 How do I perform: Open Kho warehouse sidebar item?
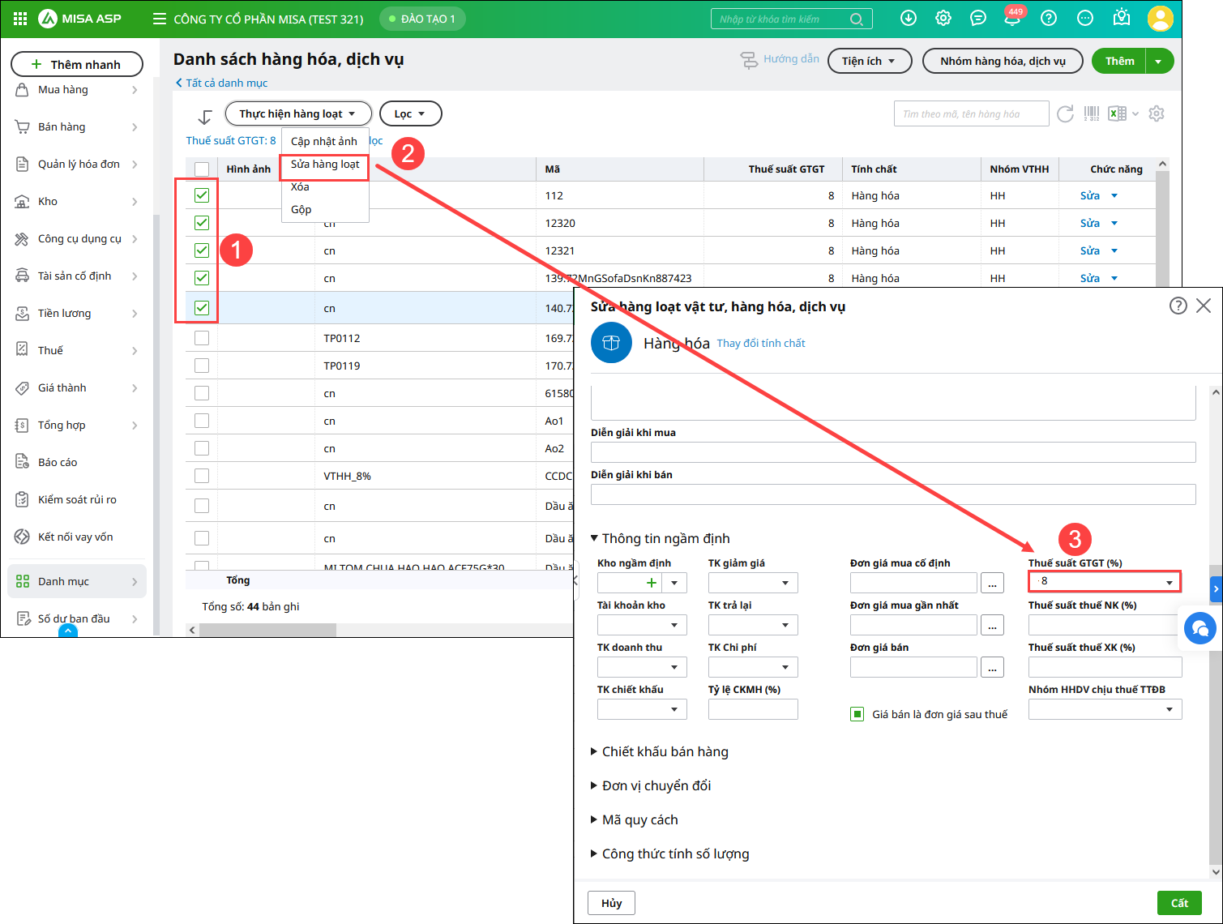pos(77,201)
